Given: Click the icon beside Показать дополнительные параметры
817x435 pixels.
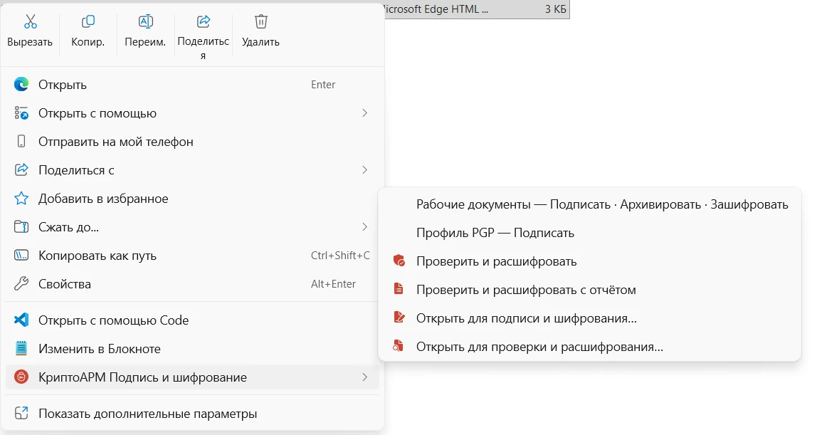Looking at the screenshot, I should [21, 413].
